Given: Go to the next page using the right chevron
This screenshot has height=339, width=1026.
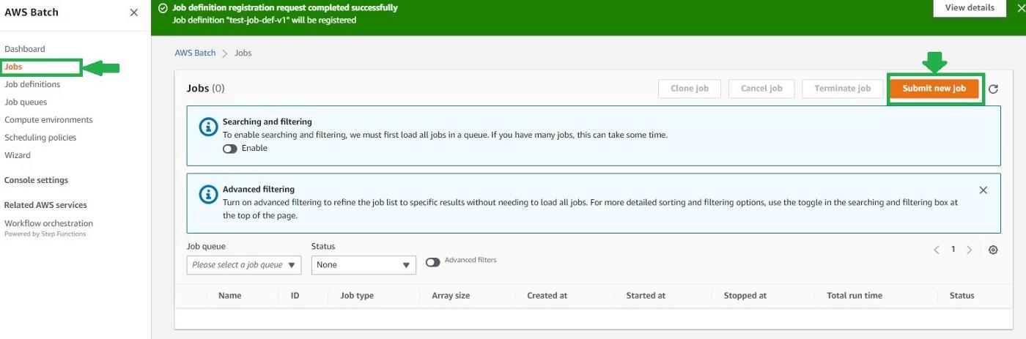Looking at the screenshot, I should coord(969,250).
